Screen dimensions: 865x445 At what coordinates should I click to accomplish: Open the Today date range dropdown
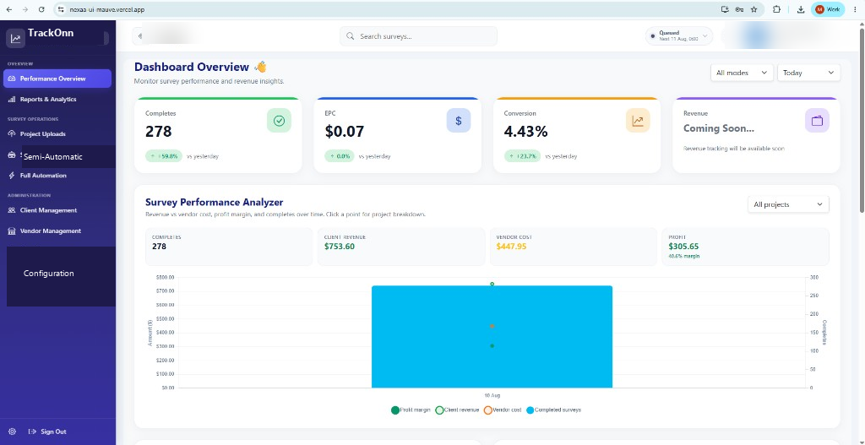coord(808,73)
